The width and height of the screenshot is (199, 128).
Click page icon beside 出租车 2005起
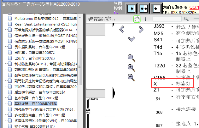[10, 52]
